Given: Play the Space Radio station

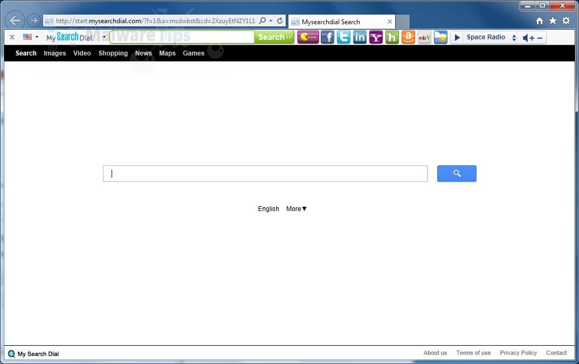Looking at the screenshot, I should coord(457,37).
